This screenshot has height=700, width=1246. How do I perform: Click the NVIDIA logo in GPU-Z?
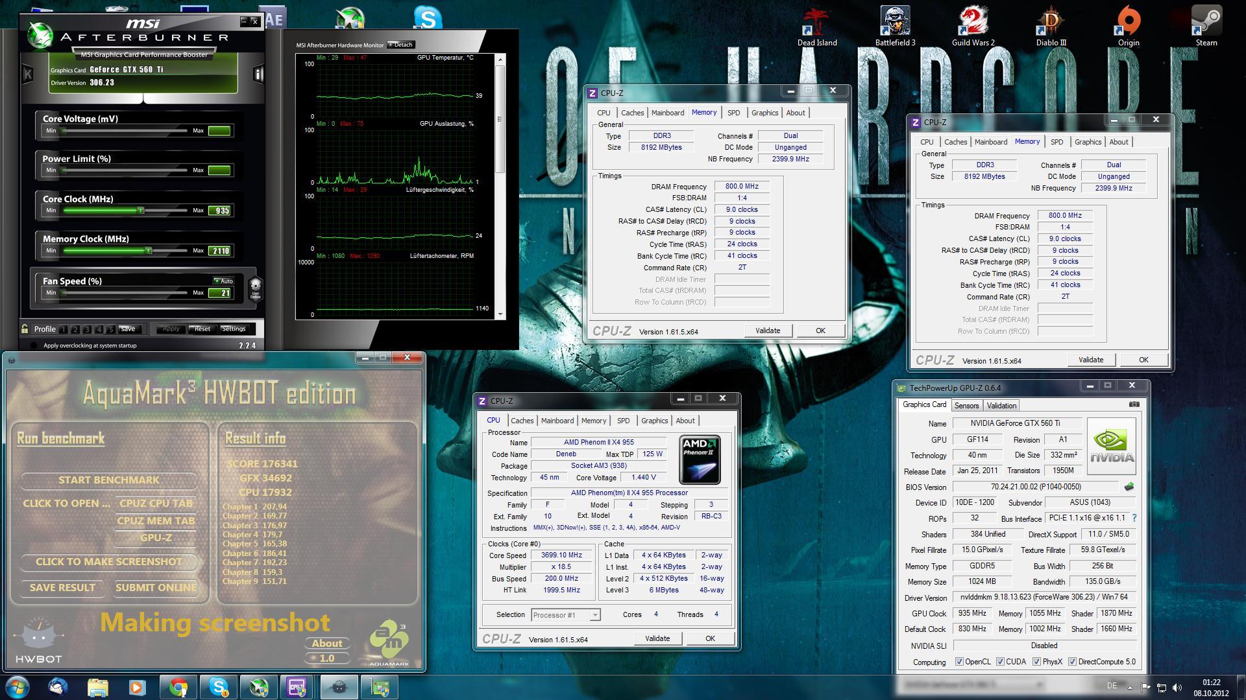point(1112,446)
